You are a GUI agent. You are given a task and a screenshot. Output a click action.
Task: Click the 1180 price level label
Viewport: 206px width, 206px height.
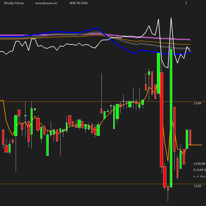[197, 103]
